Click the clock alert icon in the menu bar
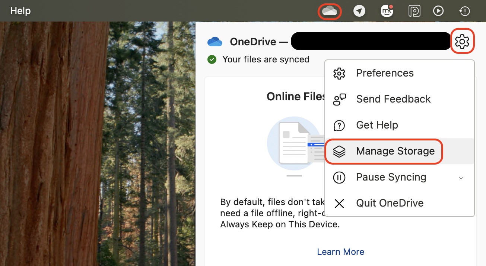 point(464,11)
